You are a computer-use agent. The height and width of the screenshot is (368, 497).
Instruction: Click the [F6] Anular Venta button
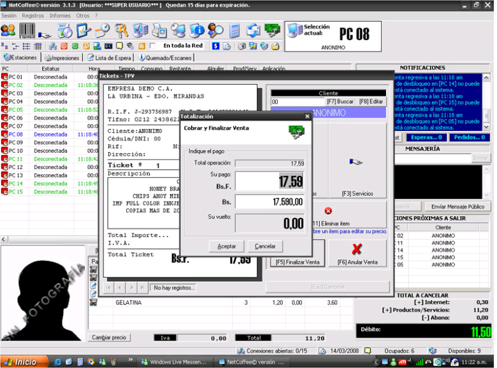coord(357,253)
